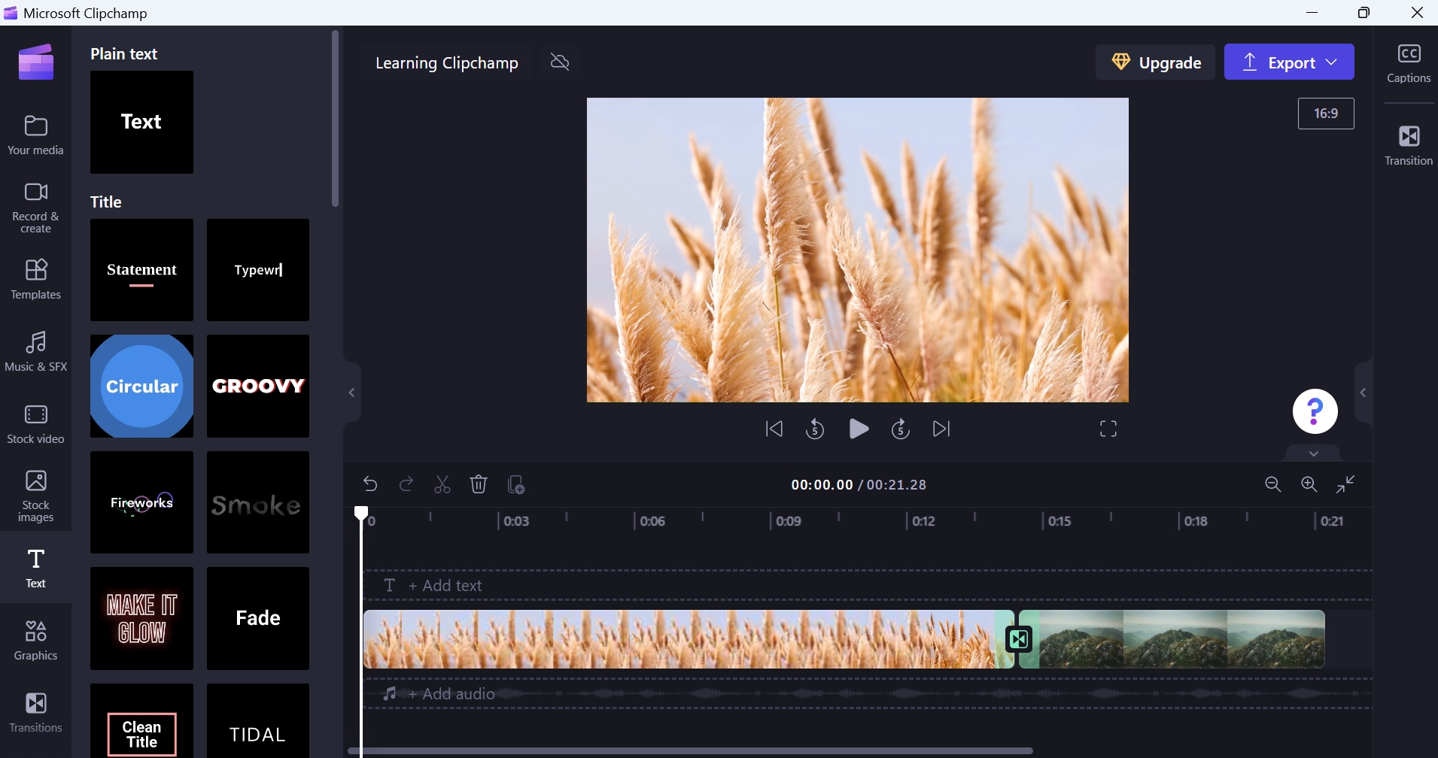This screenshot has width=1438, height=758.
Task: Click the duplicate clip icon
Action: pos(516,484)
